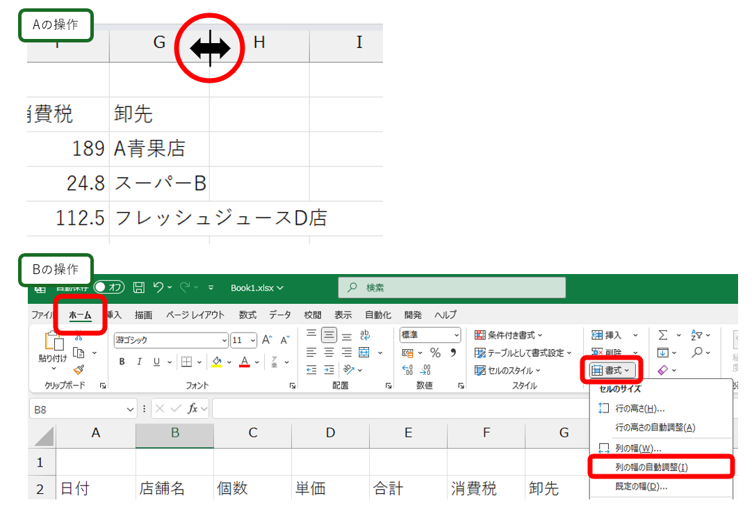Toggle the AutoSave (自動保存) switch
The width and height of the screenshot is (752, 514).
point(109,287)
